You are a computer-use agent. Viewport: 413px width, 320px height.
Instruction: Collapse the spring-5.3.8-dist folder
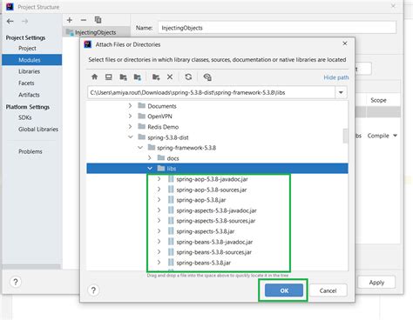(x=131, y=137)
